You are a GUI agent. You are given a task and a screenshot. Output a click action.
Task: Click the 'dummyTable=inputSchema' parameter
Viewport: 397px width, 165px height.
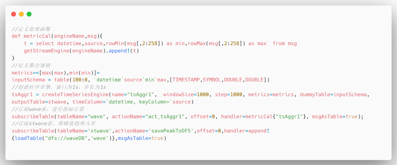pos(333,94)
